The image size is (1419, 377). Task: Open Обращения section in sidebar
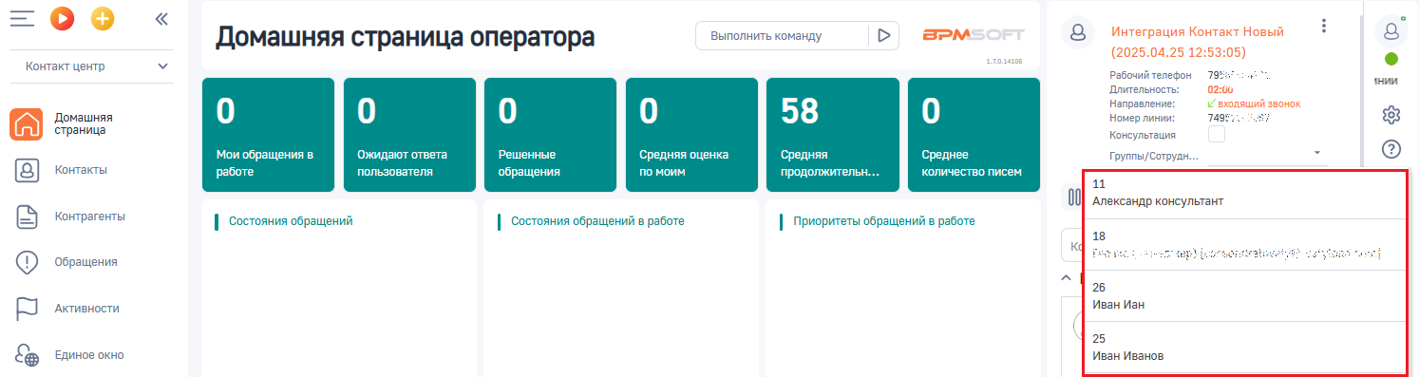pos(85,262)
